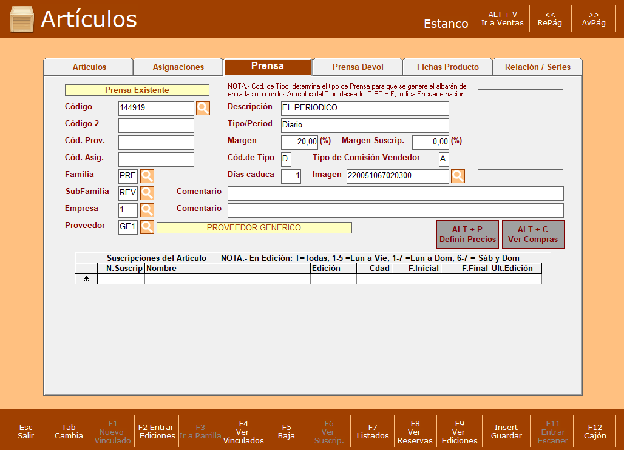Open F12 Cajón
Screen dimensions: 624x450
click(x=595, y=432)
